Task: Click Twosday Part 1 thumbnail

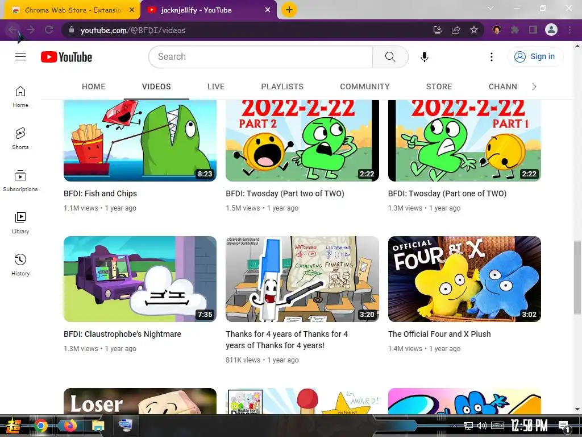Action: [x=464, y=141]
